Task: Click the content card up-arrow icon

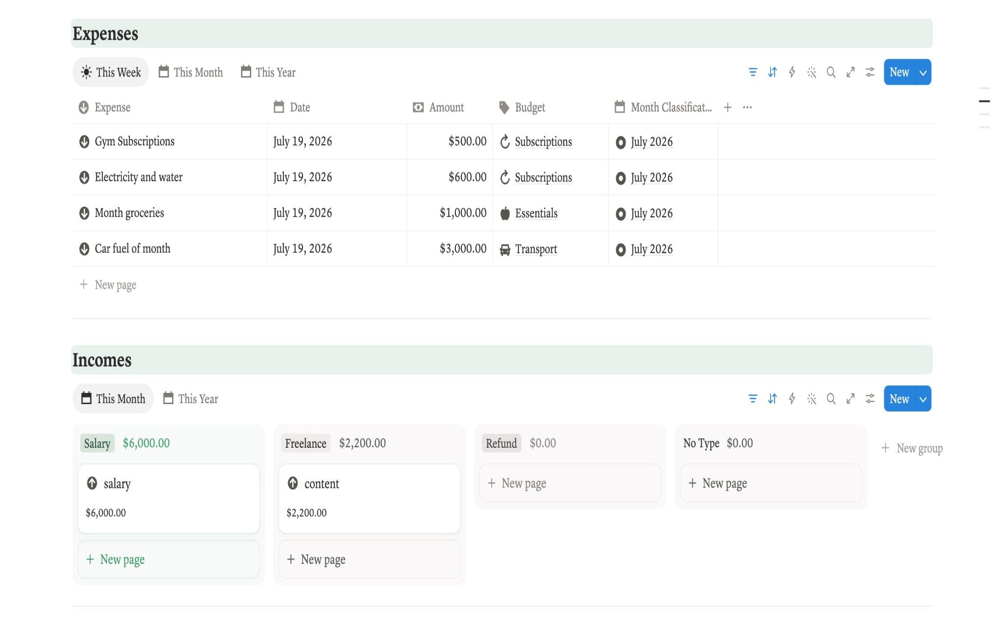Action: pos(293,483)
